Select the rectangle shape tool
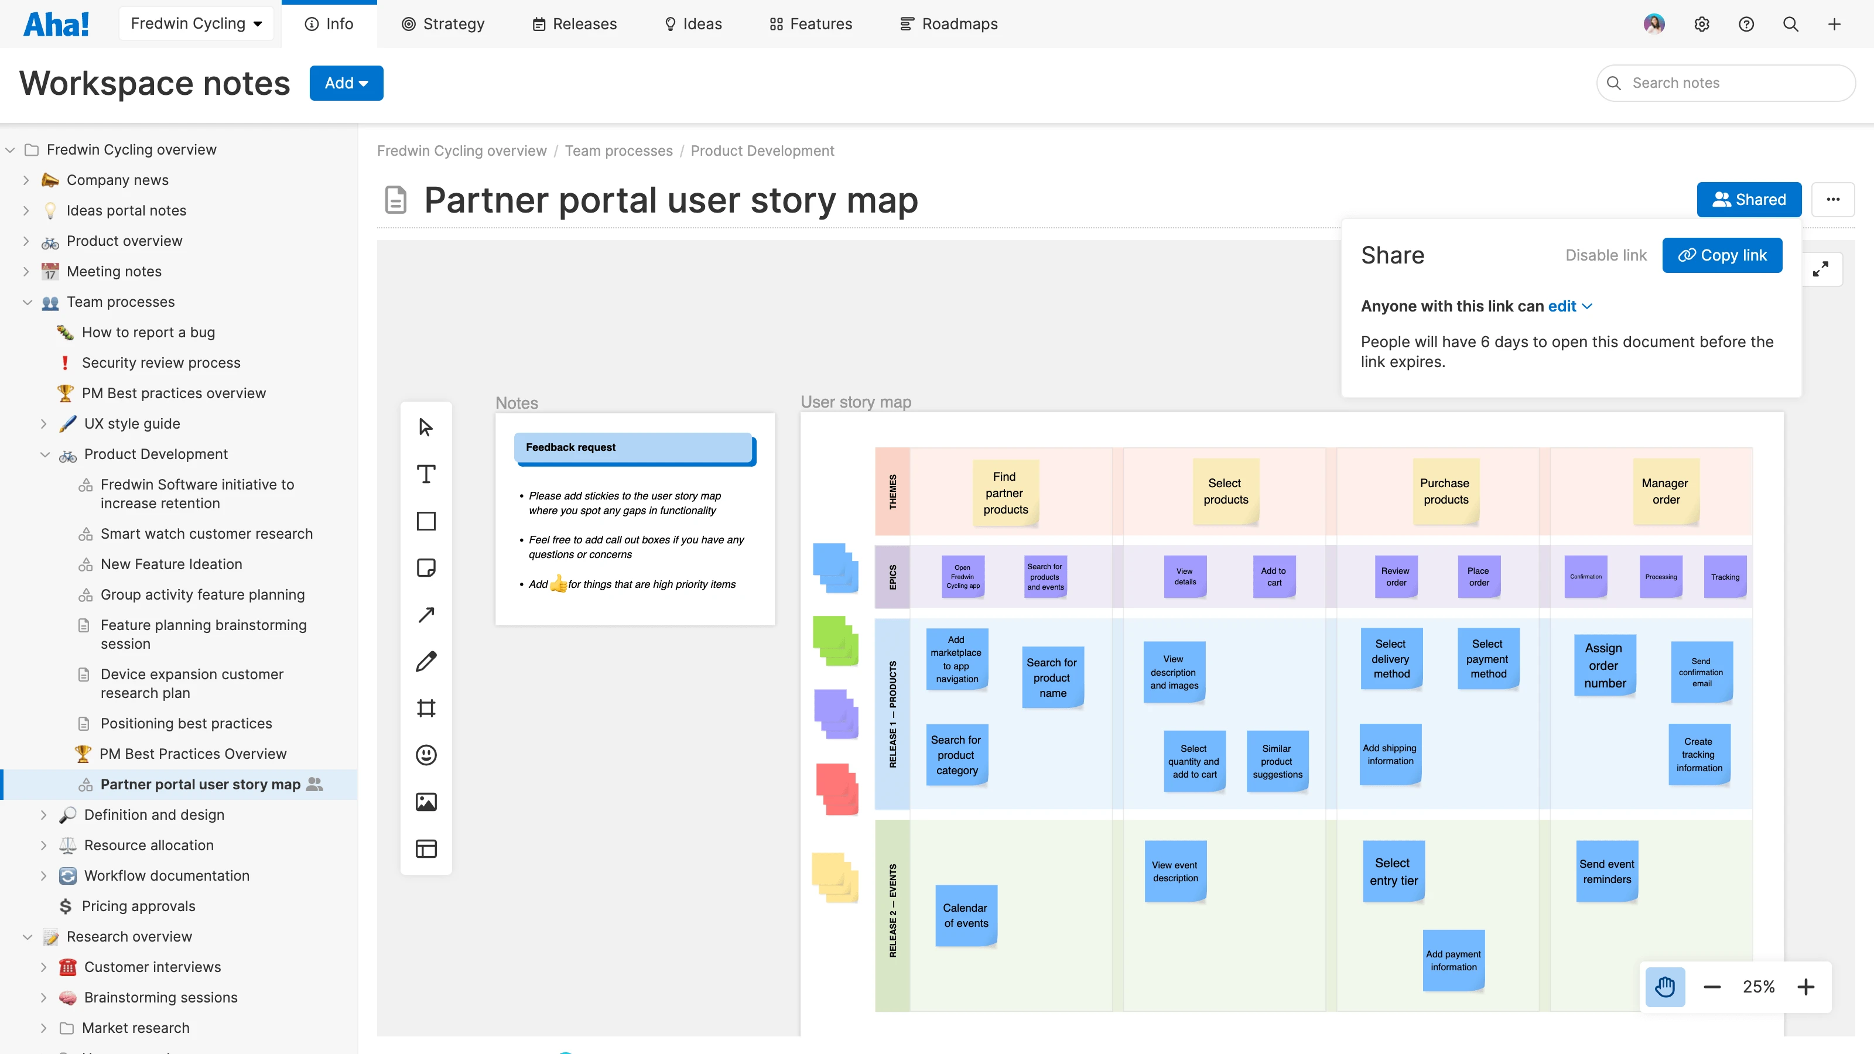Viewport: 1874px width, 1054px height. point(426,522)
